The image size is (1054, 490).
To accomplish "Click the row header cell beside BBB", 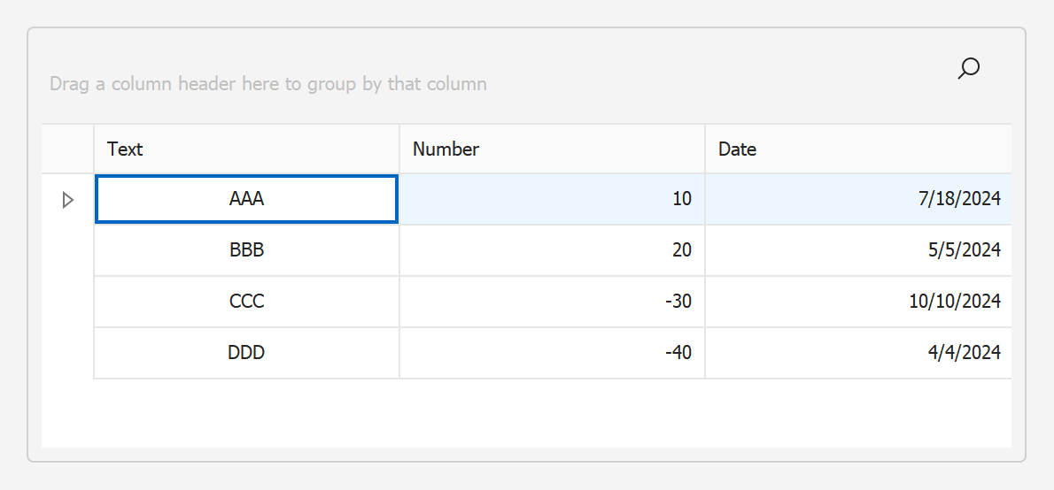I will tap(67, 250).
